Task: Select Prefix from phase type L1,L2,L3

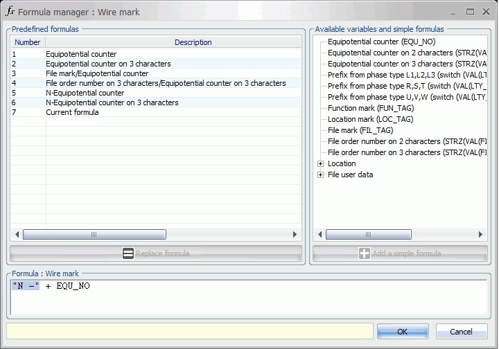Action: [407, 75]
